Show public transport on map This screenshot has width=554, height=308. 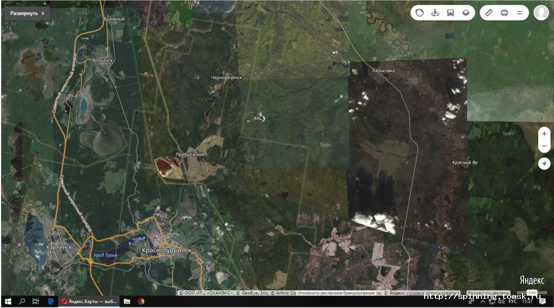click(x=450, y=13)
